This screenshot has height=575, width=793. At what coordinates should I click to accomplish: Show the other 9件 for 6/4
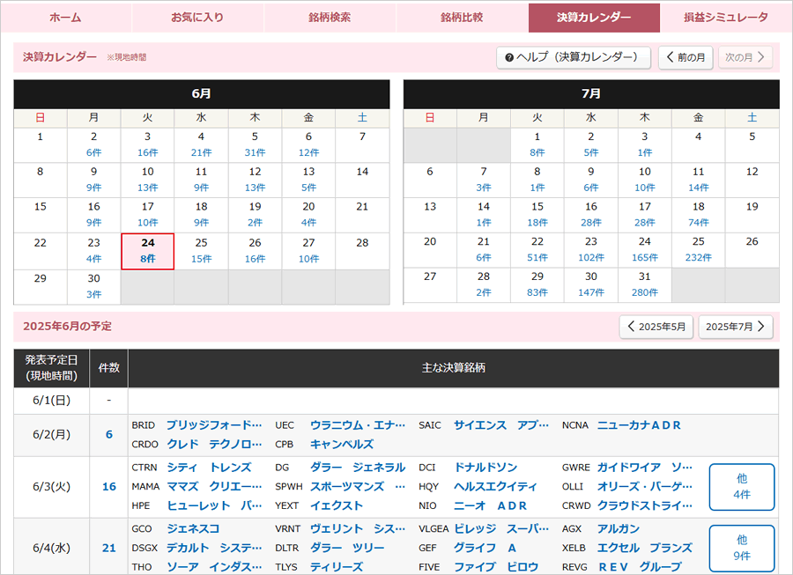742,548
